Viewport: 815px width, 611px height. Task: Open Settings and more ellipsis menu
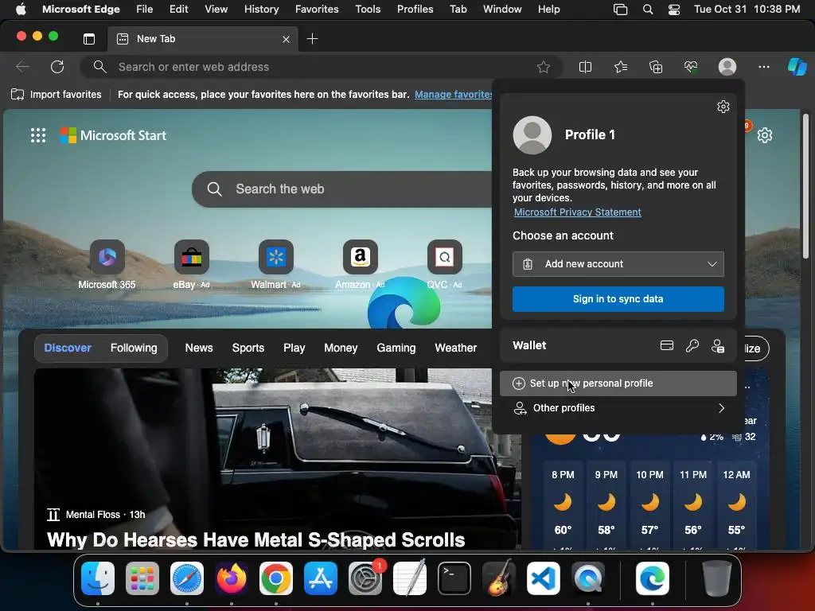[x=763, y=67]
